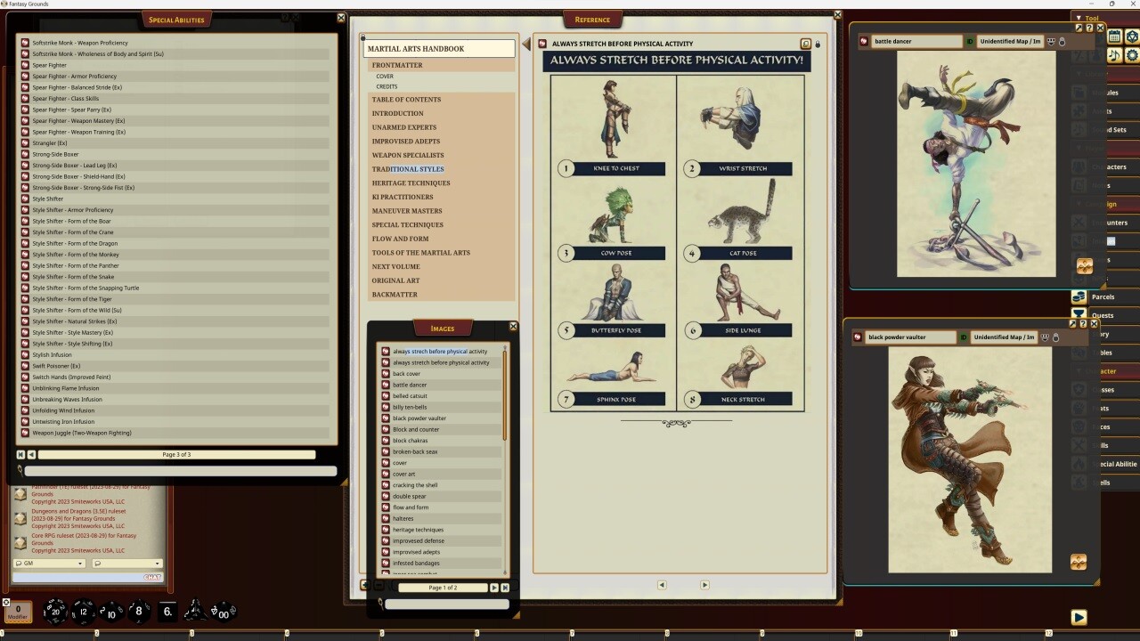Open the Calendar tool in the Tool panel

tap(1115, 37)
